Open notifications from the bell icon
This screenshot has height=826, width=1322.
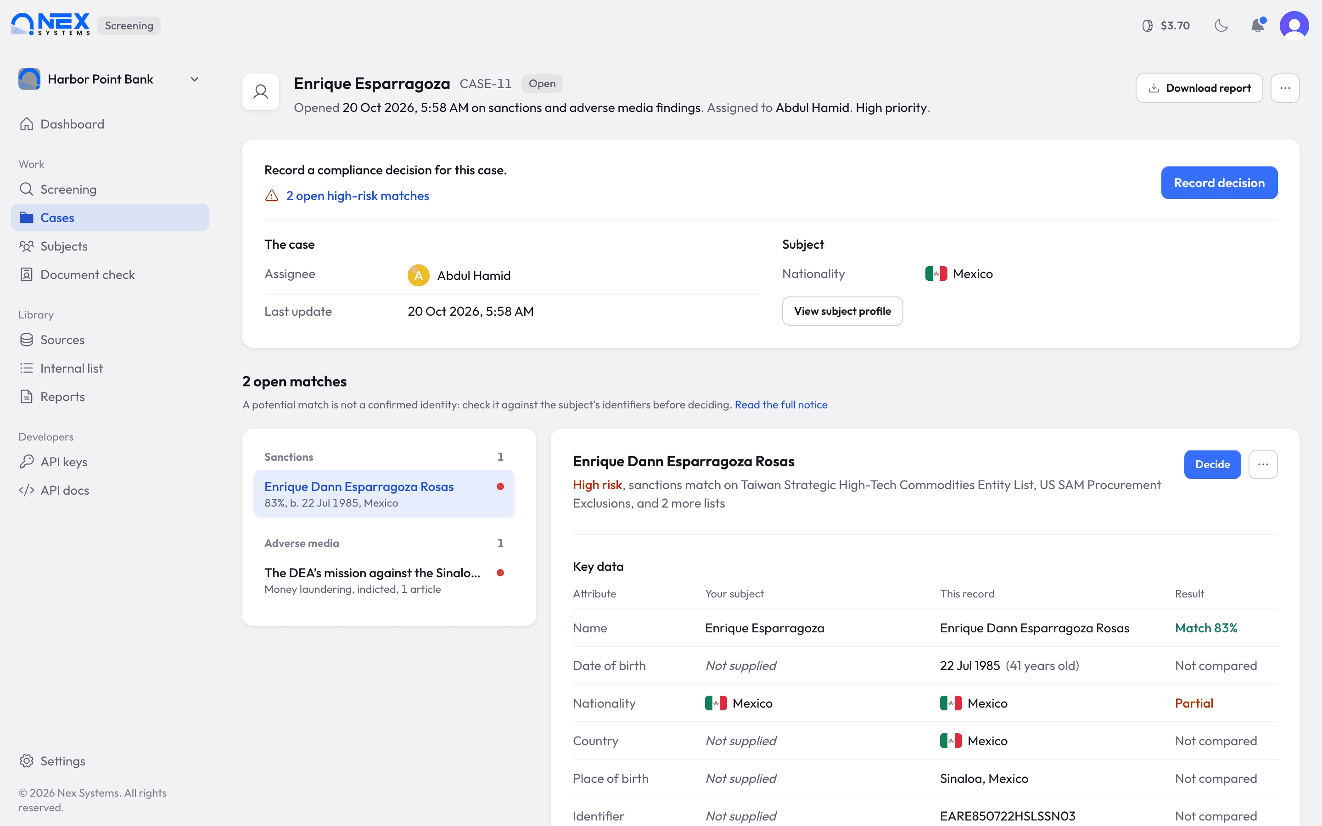click(x=1258, y=26)
